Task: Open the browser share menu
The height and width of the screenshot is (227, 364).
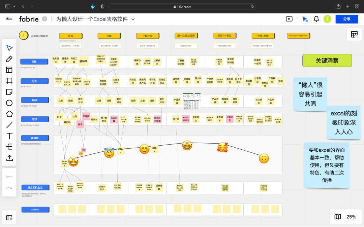Action: 338,6
